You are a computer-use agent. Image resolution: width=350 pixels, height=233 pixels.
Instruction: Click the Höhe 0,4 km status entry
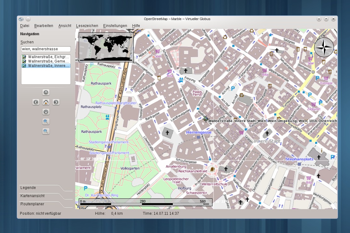tap(109, 214)
